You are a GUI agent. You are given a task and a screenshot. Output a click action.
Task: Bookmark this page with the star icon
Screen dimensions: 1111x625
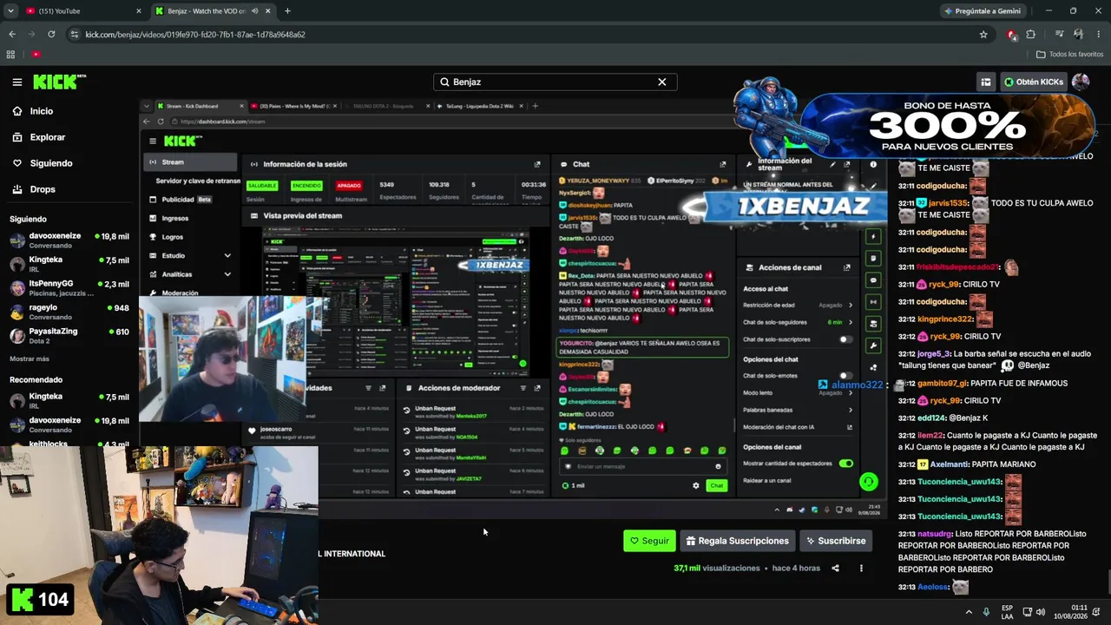coord(983,35)
